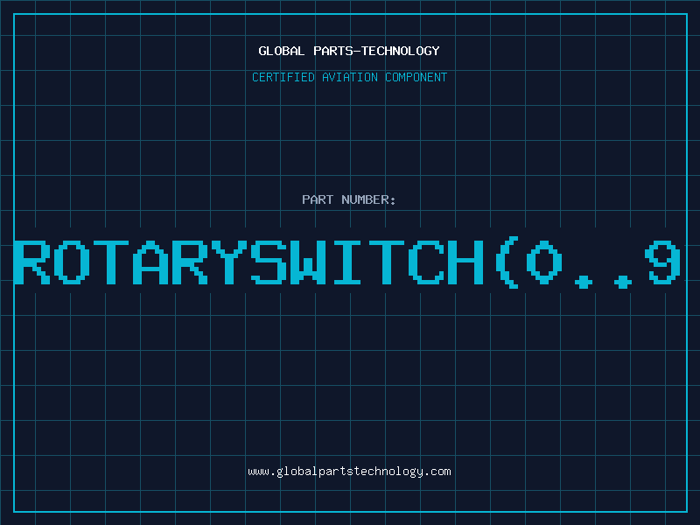This screenshot has height=525, width=700.
Task: Click the ROTARYSWITCH(0..9 part number text
Action: pos(347,262)
